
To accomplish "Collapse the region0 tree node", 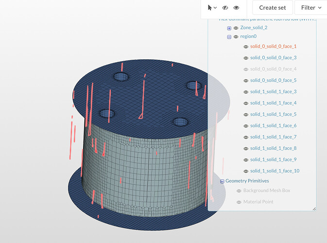I will point(229,37).
